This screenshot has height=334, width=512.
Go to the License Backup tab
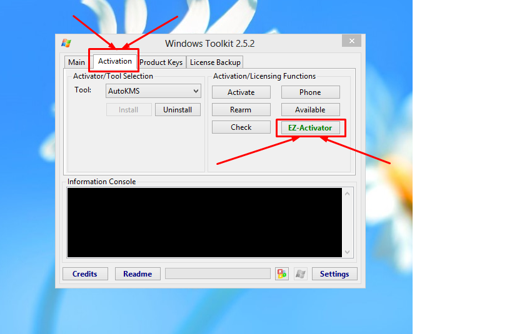tap(215, 62)
